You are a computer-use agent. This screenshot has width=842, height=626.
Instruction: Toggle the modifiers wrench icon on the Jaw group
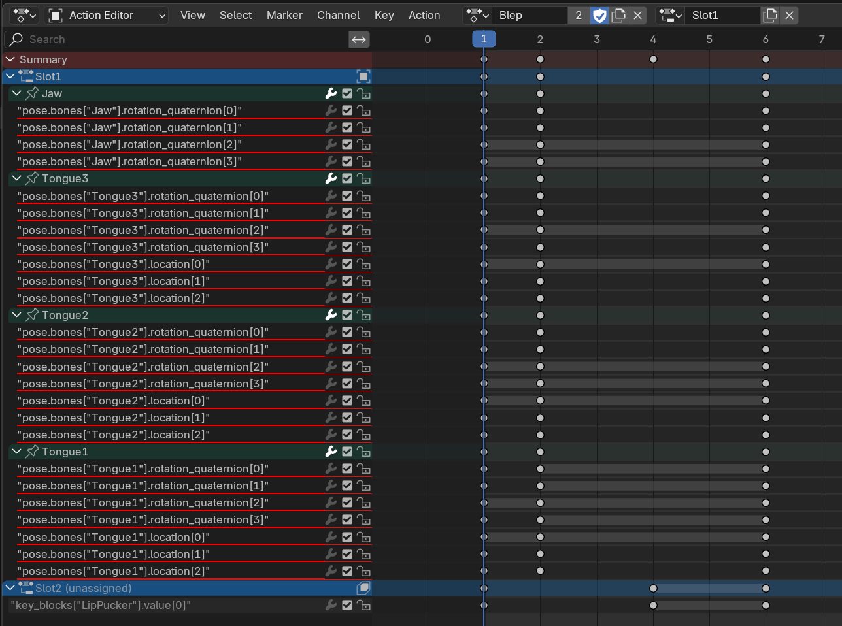coord(331,93)
